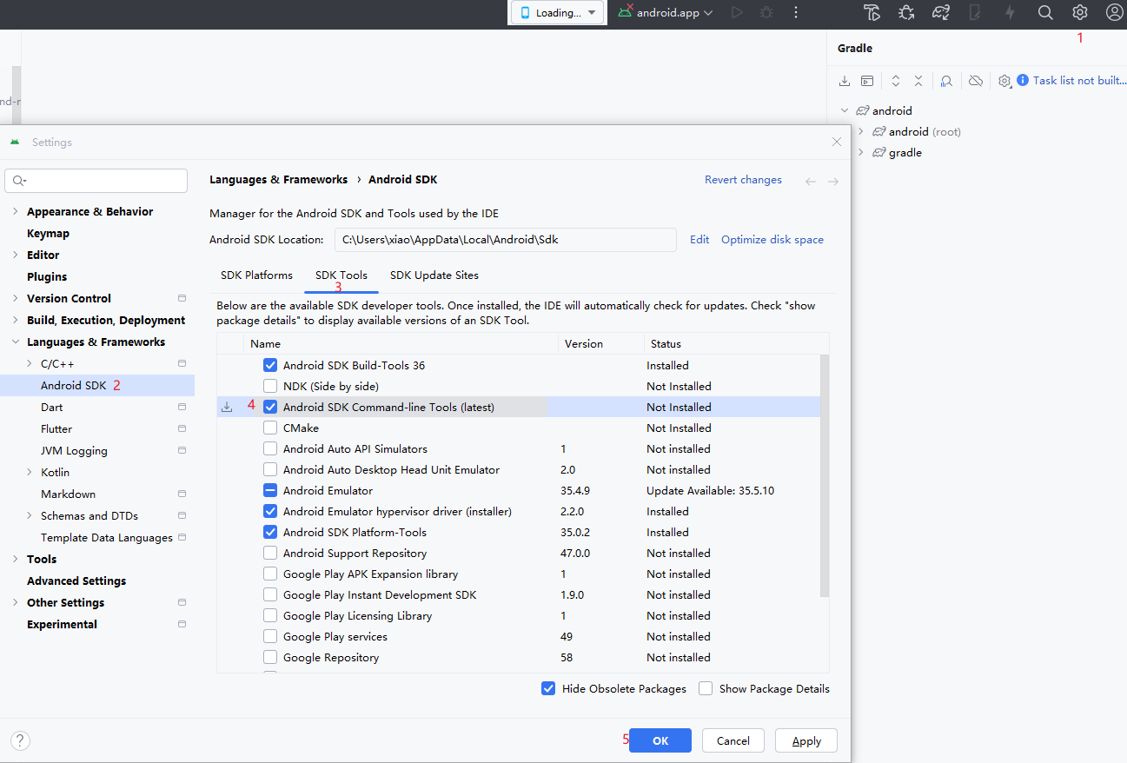
Task: Click the help question mark button
Action: pos(20,740)
